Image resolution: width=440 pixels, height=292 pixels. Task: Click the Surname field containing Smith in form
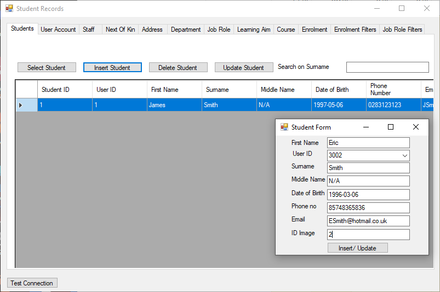(x=368, y=168)
